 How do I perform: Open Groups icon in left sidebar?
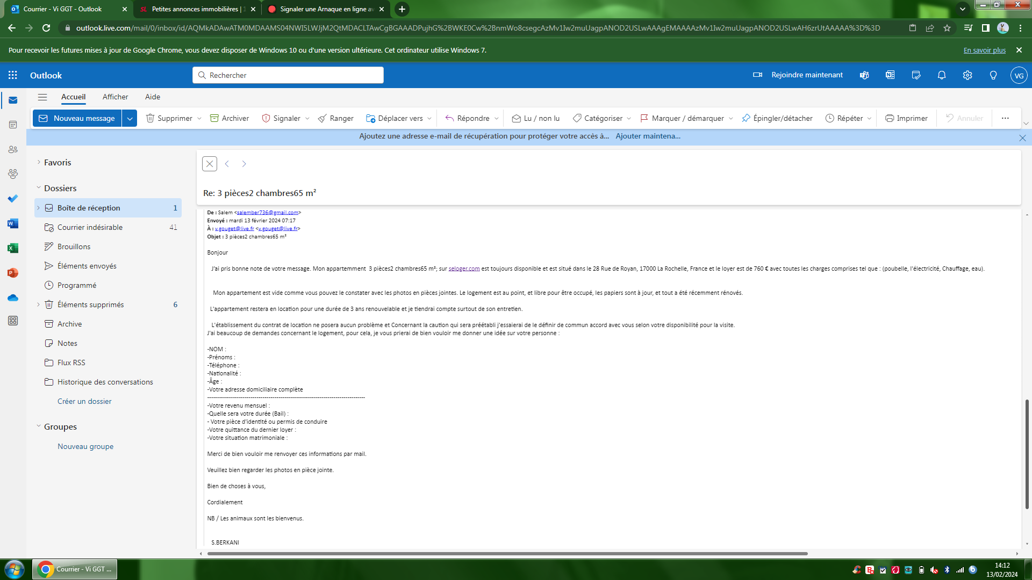tap(13, 174)
